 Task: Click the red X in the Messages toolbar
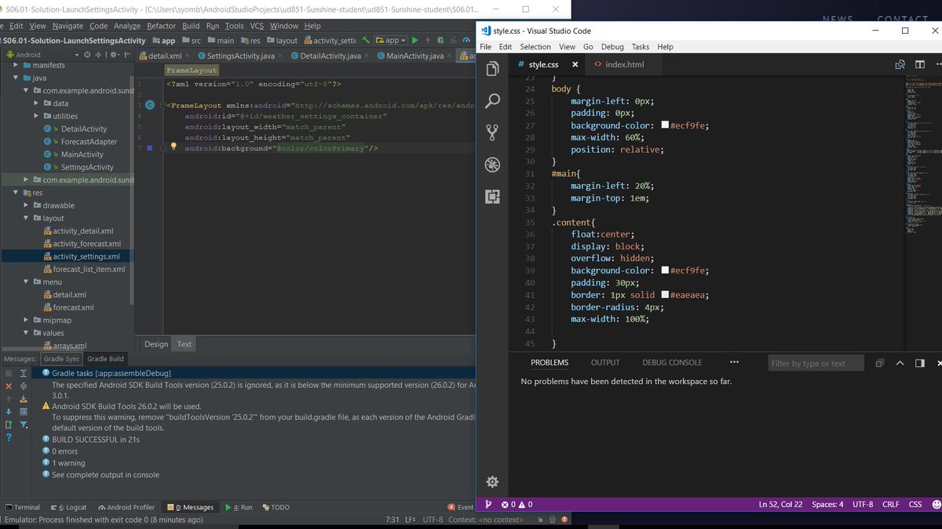click(9, 386)
